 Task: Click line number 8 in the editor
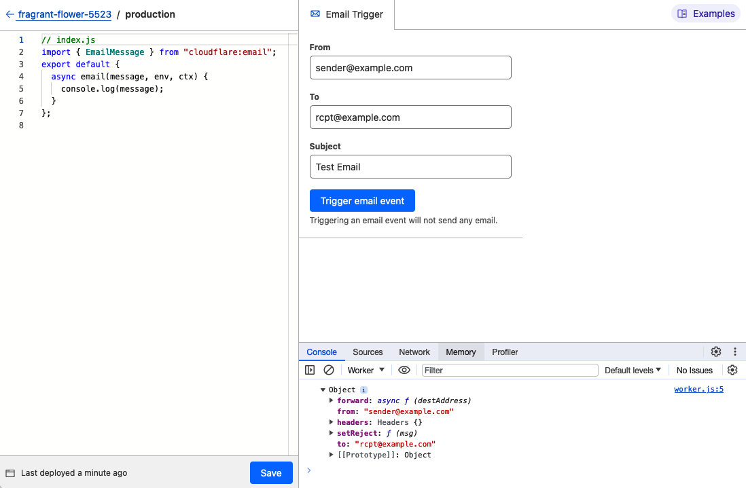[x=21, y=125]
